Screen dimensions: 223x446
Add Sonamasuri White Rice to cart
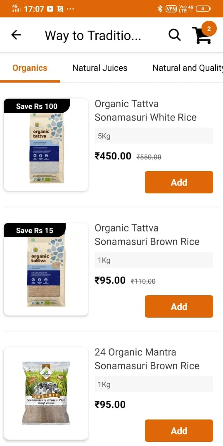(179, 182)
